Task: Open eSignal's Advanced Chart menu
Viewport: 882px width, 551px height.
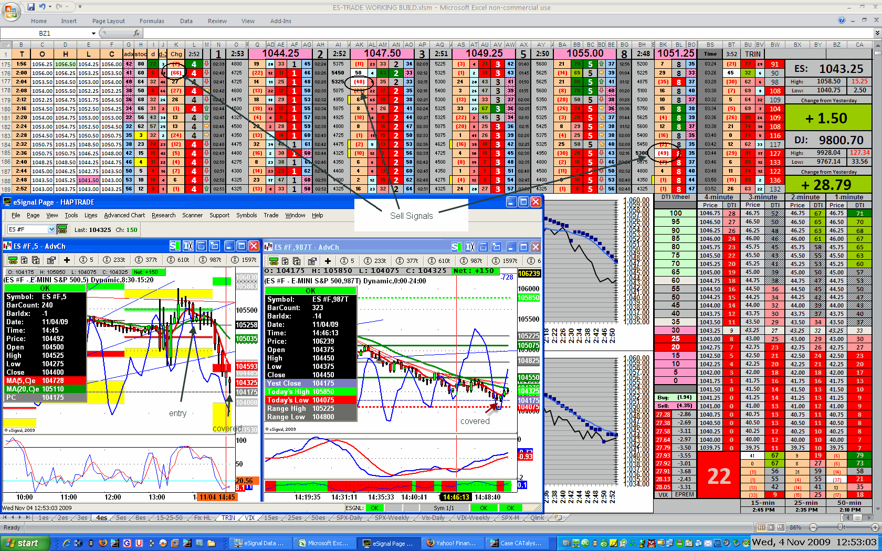Action: 124,215
